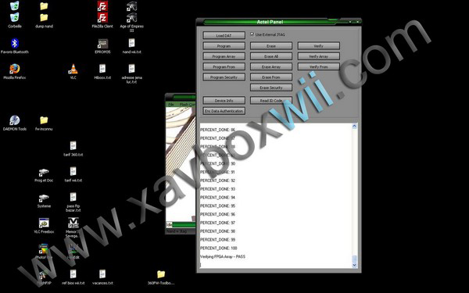The height and width of the screenshot is (293, 469).
Task: Click the Read ID Code button
Action: [271, 101]
